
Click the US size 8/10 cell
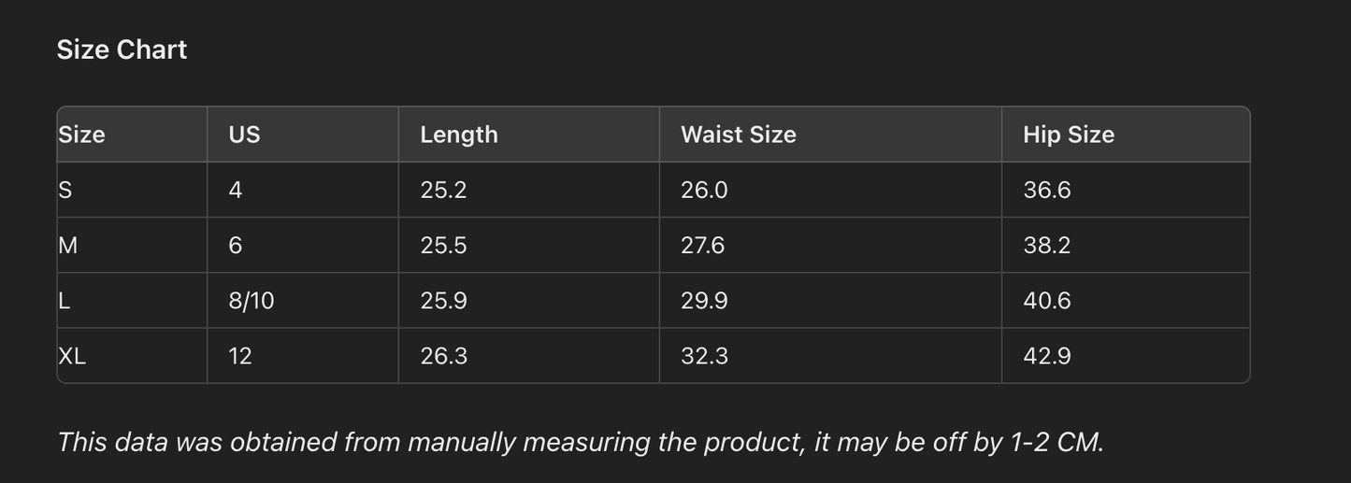[252, 301]
